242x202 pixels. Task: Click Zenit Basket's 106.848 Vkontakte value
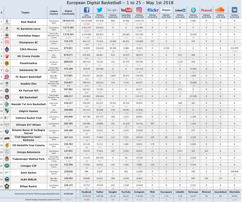coord(235,172)
